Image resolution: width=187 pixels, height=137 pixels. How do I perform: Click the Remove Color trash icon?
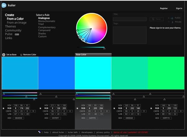tap(21, 55)
